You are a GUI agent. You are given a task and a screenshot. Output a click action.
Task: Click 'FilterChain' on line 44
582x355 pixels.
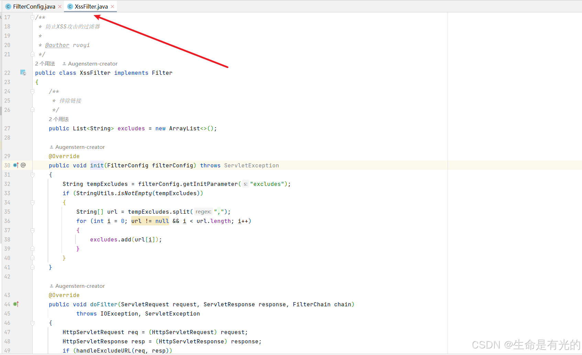tap(312, 304)
